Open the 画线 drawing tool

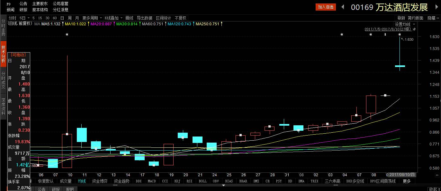click(x=129, y=18)
